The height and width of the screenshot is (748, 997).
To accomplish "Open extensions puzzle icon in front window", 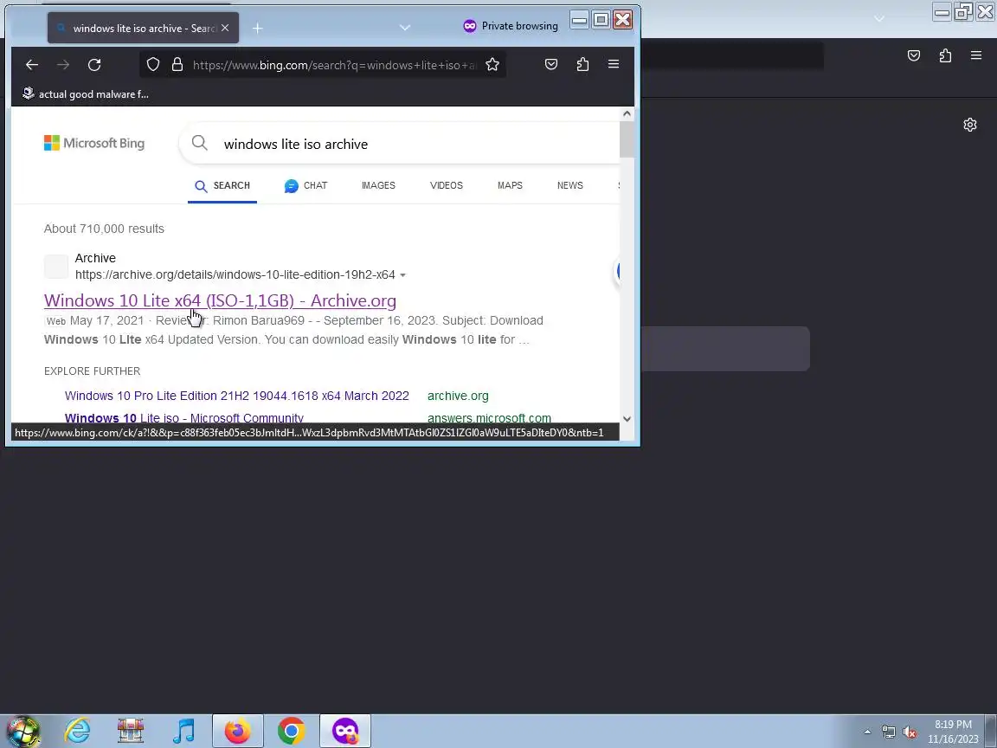I will 582,64.
